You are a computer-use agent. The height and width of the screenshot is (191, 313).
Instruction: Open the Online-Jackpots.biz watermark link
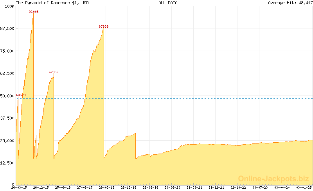click(x=271, y=179)
